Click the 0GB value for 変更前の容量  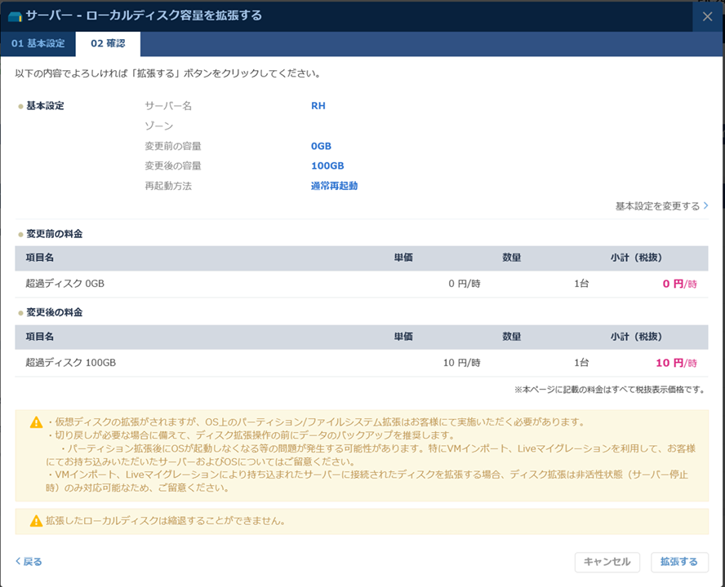click(x=321, y=146)
